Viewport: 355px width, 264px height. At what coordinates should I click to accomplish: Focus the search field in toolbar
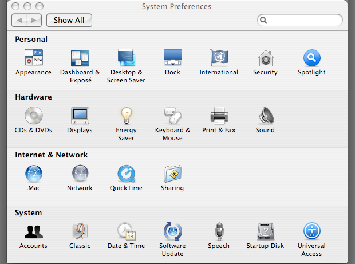(300, 20)
